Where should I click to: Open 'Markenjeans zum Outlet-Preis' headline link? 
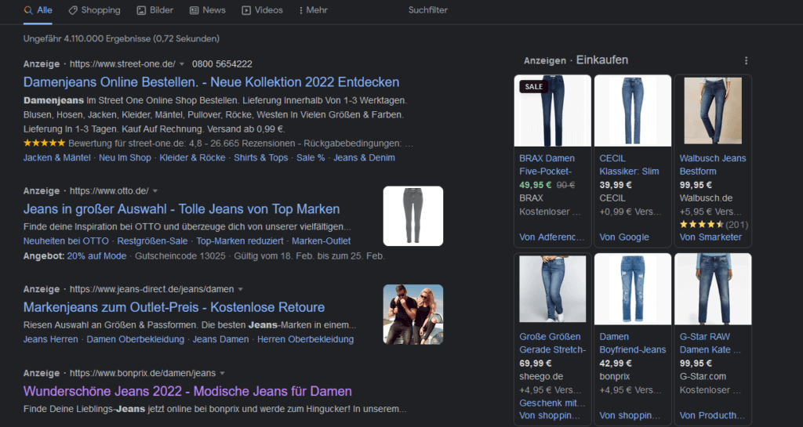click(173, 307)
